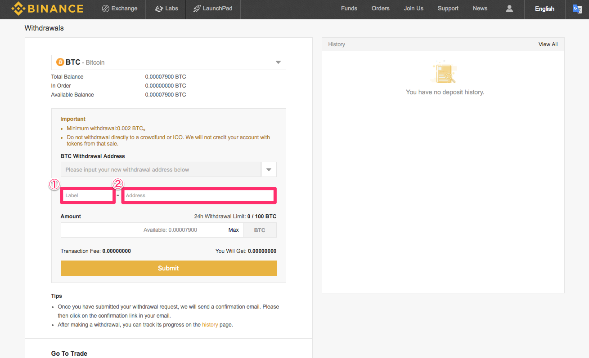Click Max to use full balance
The image size is (589, 358).
pyautogui.click(x=234, y=230)
